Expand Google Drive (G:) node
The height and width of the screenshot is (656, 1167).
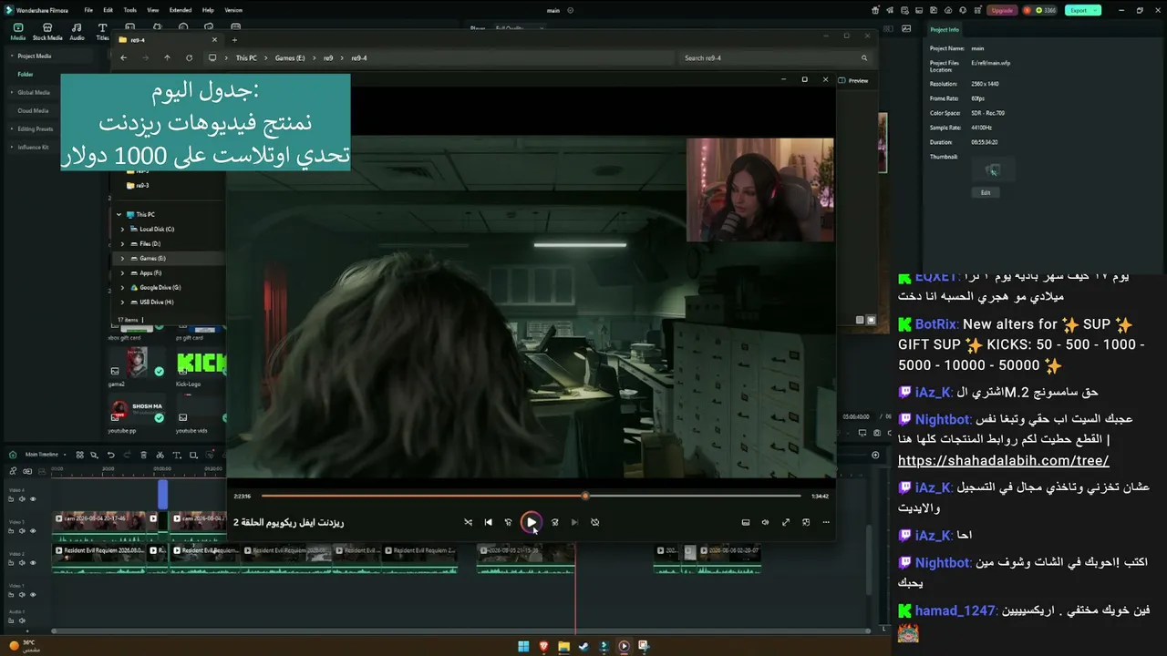[122, 287]
